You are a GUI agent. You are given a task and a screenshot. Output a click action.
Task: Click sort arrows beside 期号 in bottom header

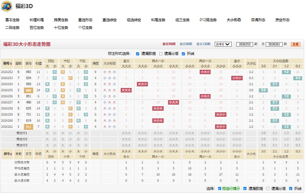click(x=11, y=154)
